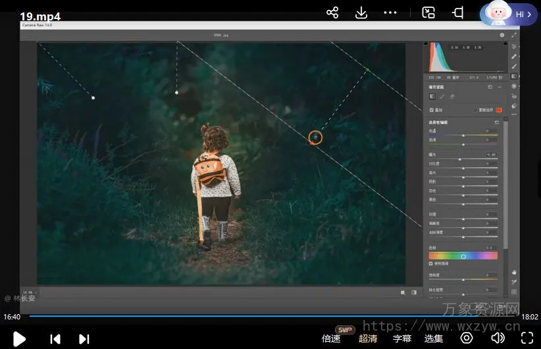The height and width of the screenshot is (349, 541).
Task: Open the three-dots more options menu
Action: [x=390, y=12]
